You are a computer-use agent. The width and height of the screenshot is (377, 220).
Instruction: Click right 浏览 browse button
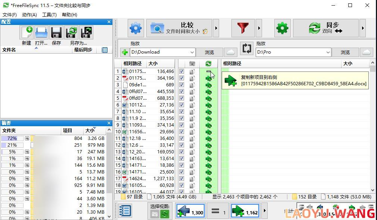pyautogui.click(x=345, y=52)
